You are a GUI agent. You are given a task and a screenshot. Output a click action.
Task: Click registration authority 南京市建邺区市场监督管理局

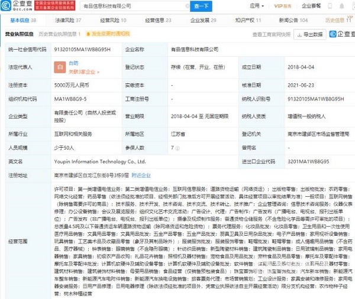(318, 134)
